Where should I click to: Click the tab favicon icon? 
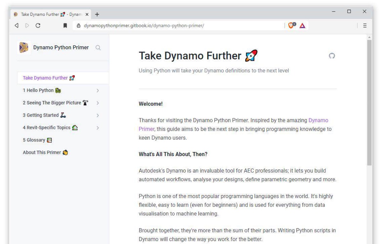click(x=16, y=14)
